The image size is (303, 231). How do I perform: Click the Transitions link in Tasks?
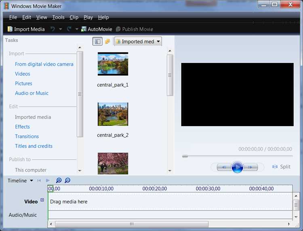tap(27, 136)
